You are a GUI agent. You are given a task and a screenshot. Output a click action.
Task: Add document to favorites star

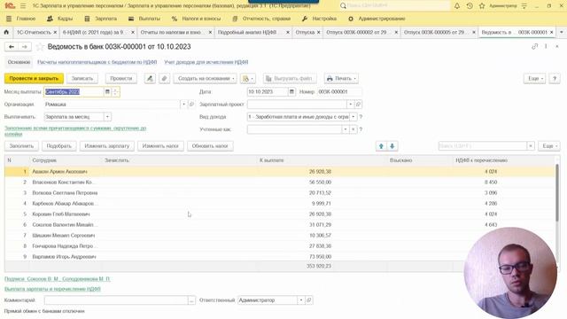40,47
